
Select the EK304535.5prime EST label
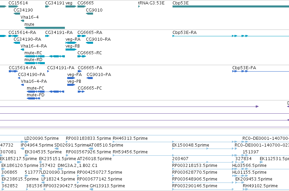tap(43, 152)
